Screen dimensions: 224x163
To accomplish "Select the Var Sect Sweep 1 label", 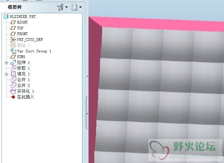I will 34,51.
